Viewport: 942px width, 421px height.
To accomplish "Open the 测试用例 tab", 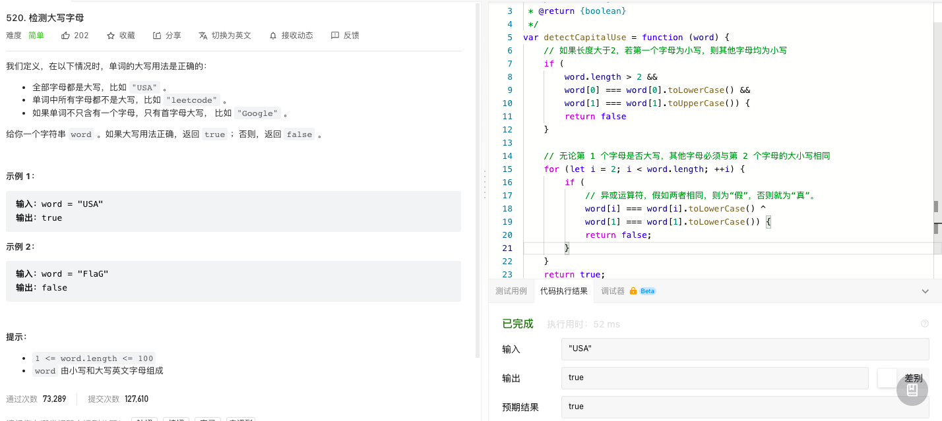I will point(511,291).
